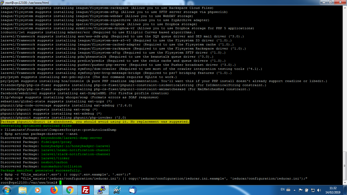Click 'nunomaduro/collision' package name

(x=61, y=166)
